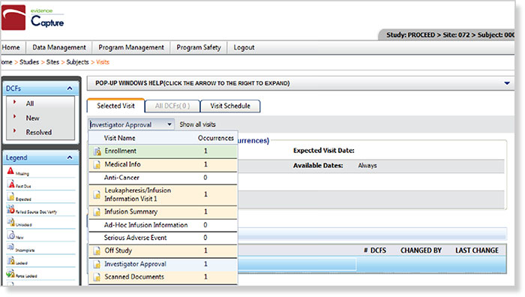Show Resolved DCFs in sidebar
The width and height of the screenshot is (525, 297).
click(x=39, y=132)
